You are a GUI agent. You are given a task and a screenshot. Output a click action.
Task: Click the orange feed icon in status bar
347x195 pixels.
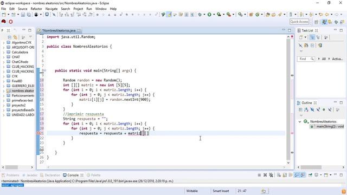coord(344,191)
